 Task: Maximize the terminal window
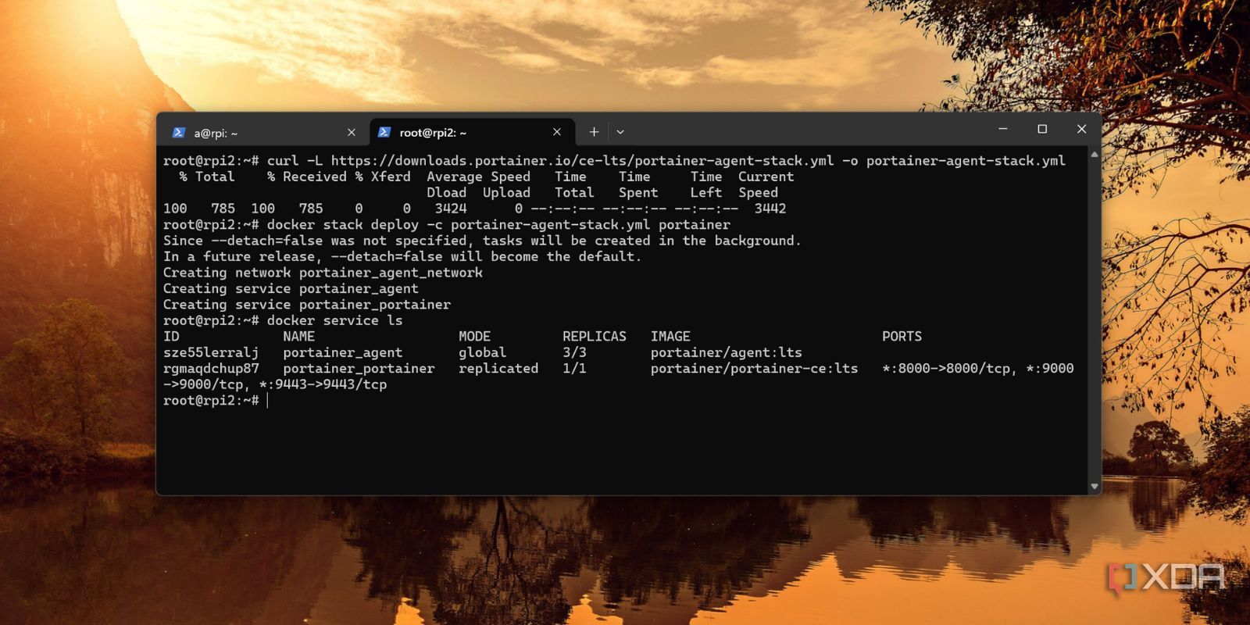pyautogui.click(x=1042, y=129)
